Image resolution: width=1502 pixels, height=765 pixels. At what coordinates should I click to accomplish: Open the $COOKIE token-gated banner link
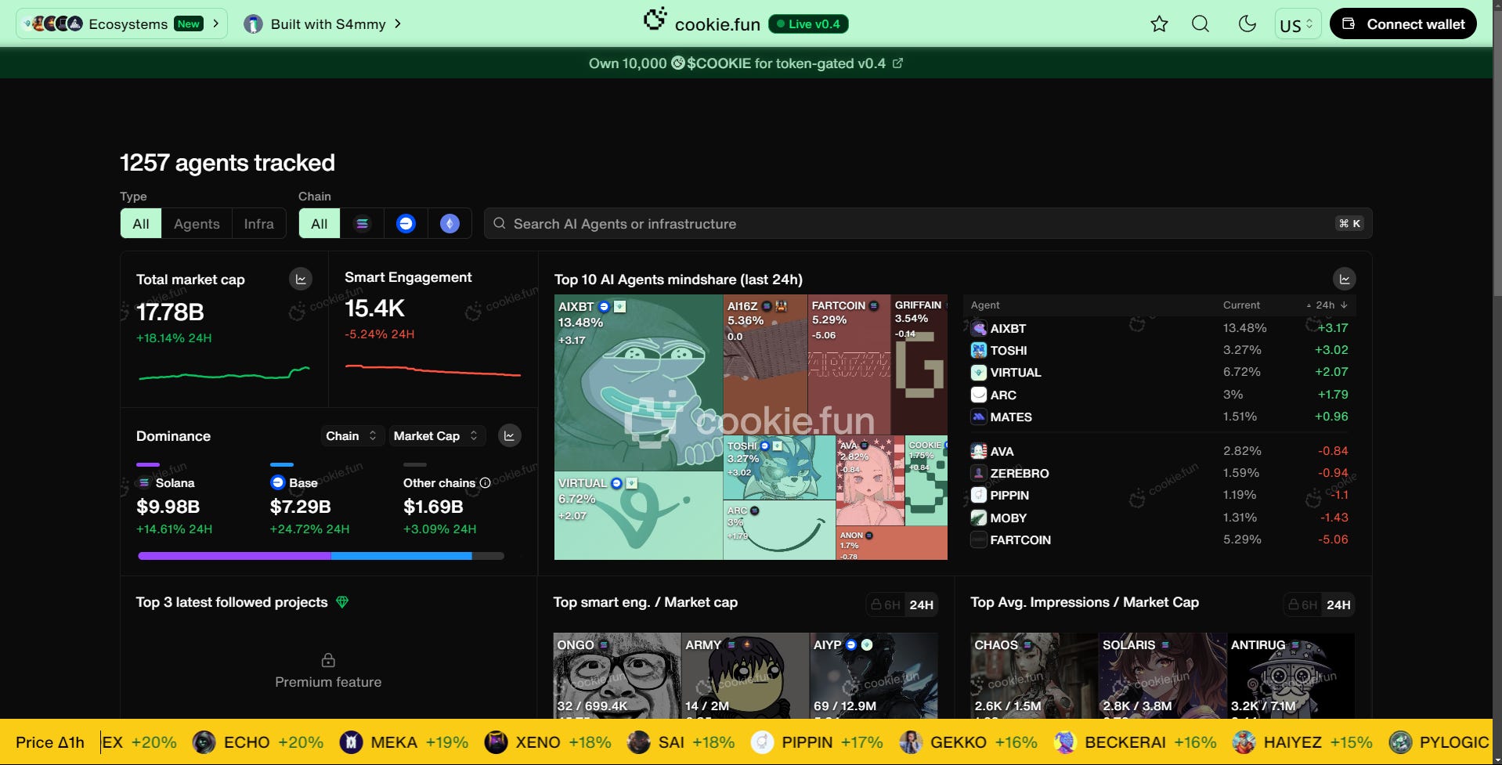point(746,63)
